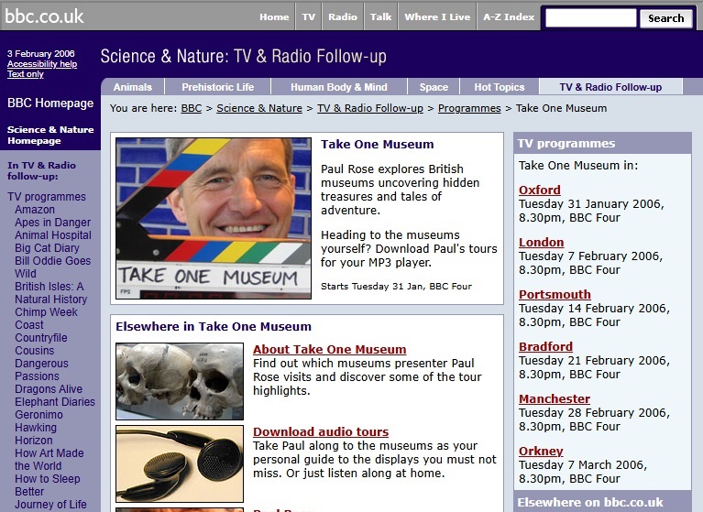Click the Take One Museum clapperboard image
This screenshot has width=703, height=512.
tap(214, 218)
